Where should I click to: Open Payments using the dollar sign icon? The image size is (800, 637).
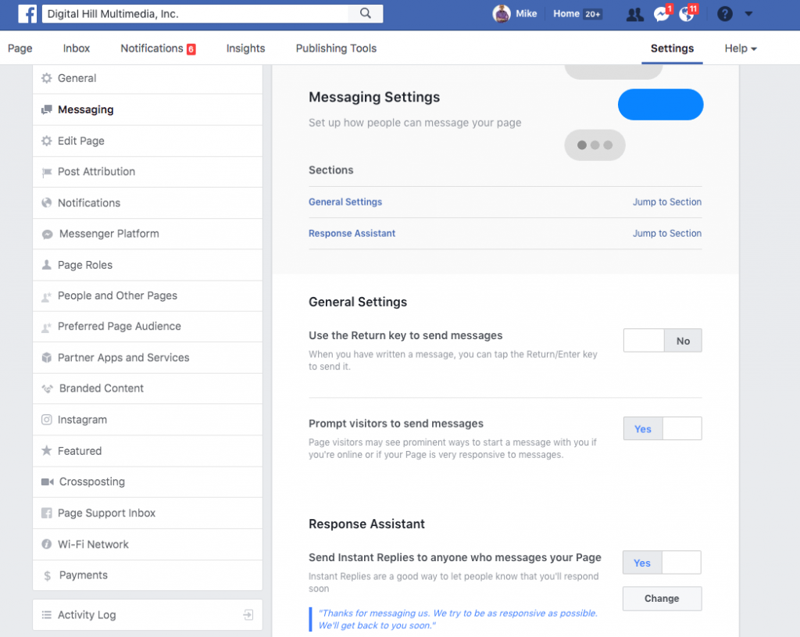[48, 575]
